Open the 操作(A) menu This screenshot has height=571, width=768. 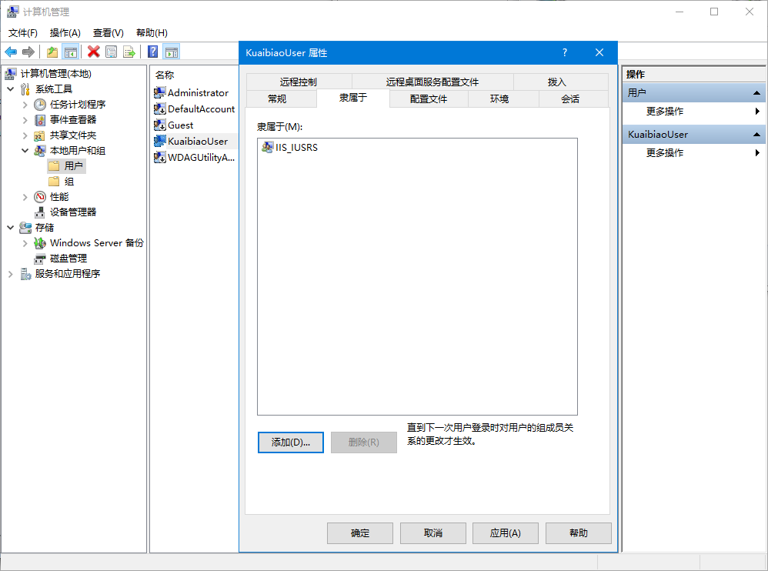[x=65, y=33]
